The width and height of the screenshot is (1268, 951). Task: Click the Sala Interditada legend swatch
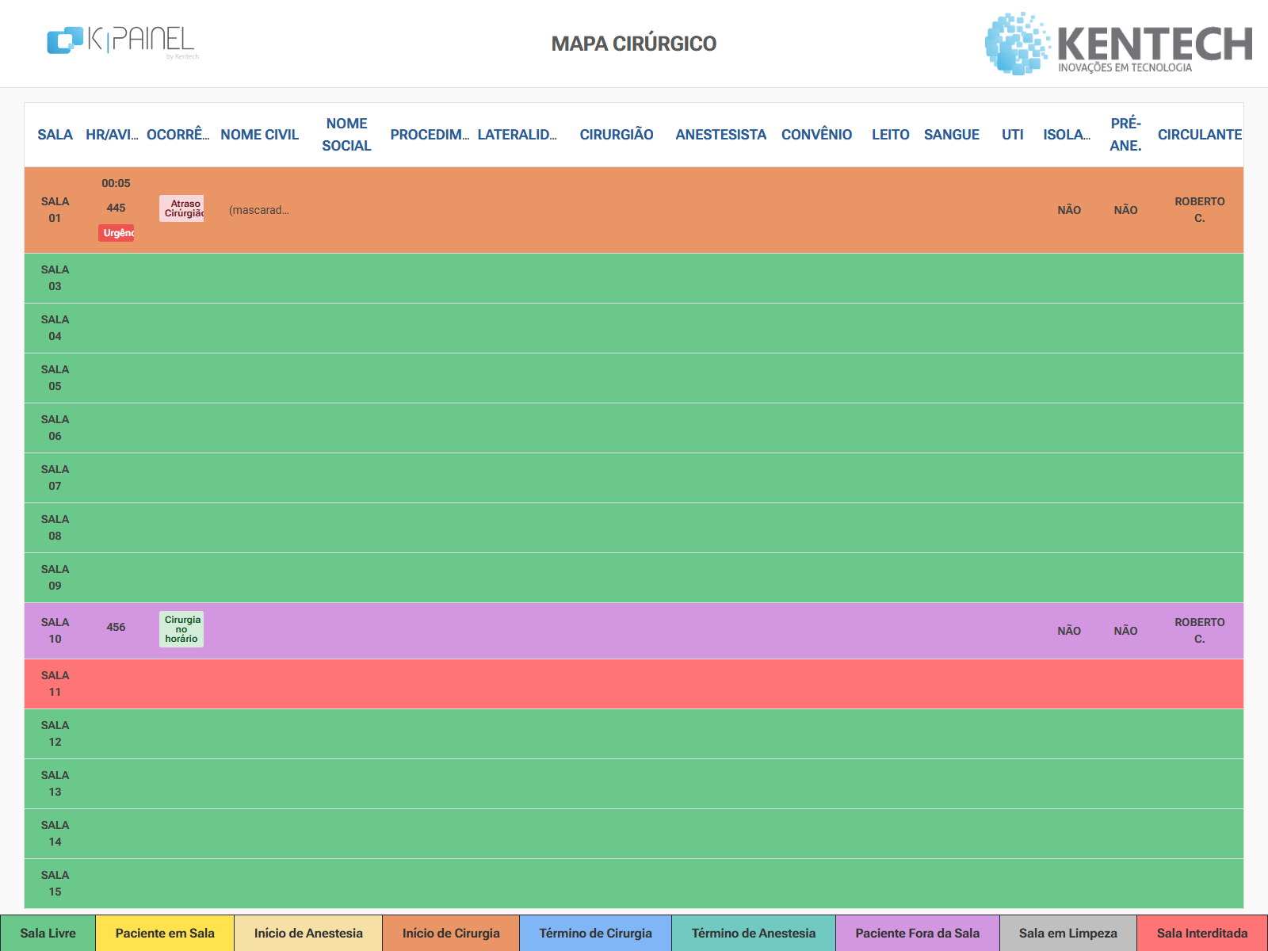pos(1202,934)
